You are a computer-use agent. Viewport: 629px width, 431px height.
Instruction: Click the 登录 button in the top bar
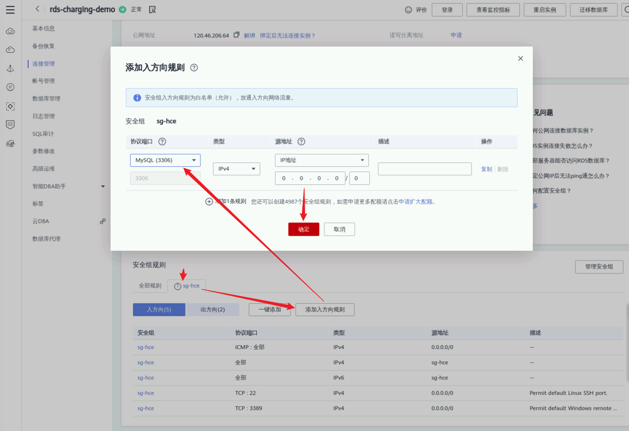(447, 10)
